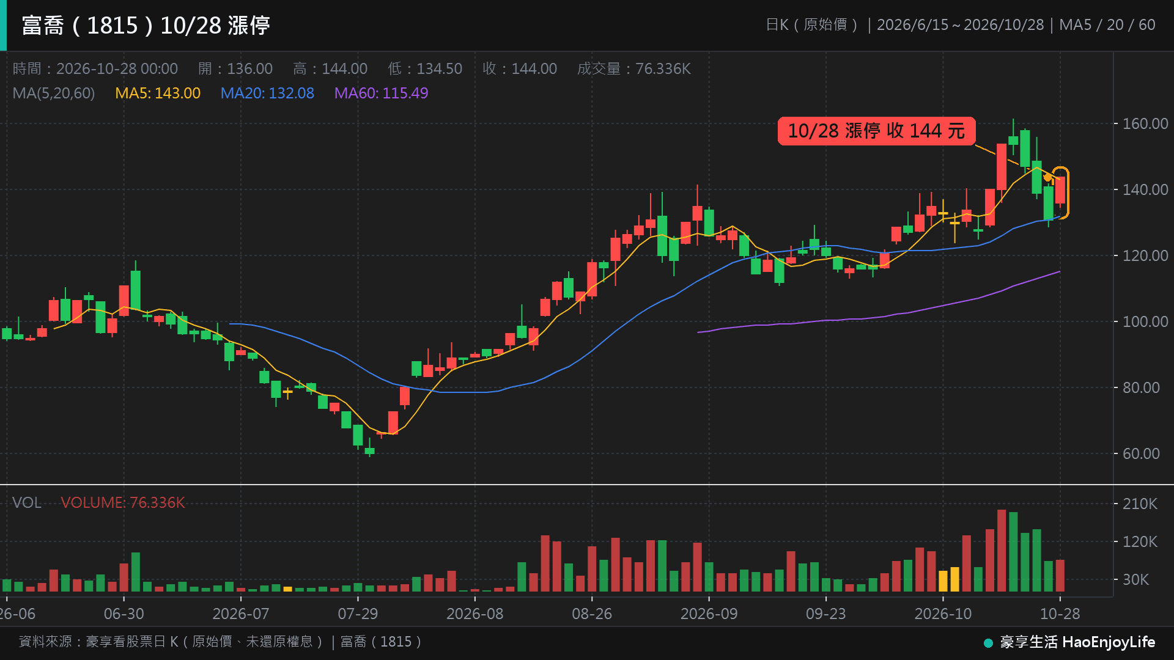Click the 160.00 price axis label
Viewport: 1174px width, 660px height.
[1145, 123]
